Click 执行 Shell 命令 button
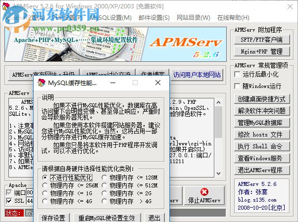 point(262,146)
